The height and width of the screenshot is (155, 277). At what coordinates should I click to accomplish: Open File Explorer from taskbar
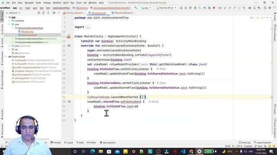click(101, 151)
